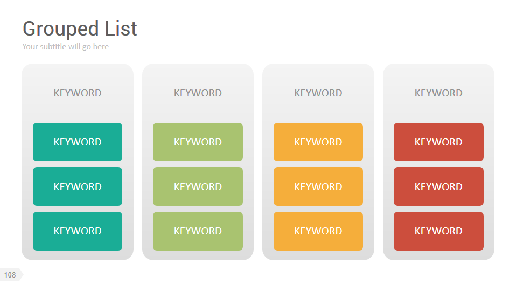Choose the middle orange KEYWORD box
This screenshot has height=291, width=517.
point(318,187)
